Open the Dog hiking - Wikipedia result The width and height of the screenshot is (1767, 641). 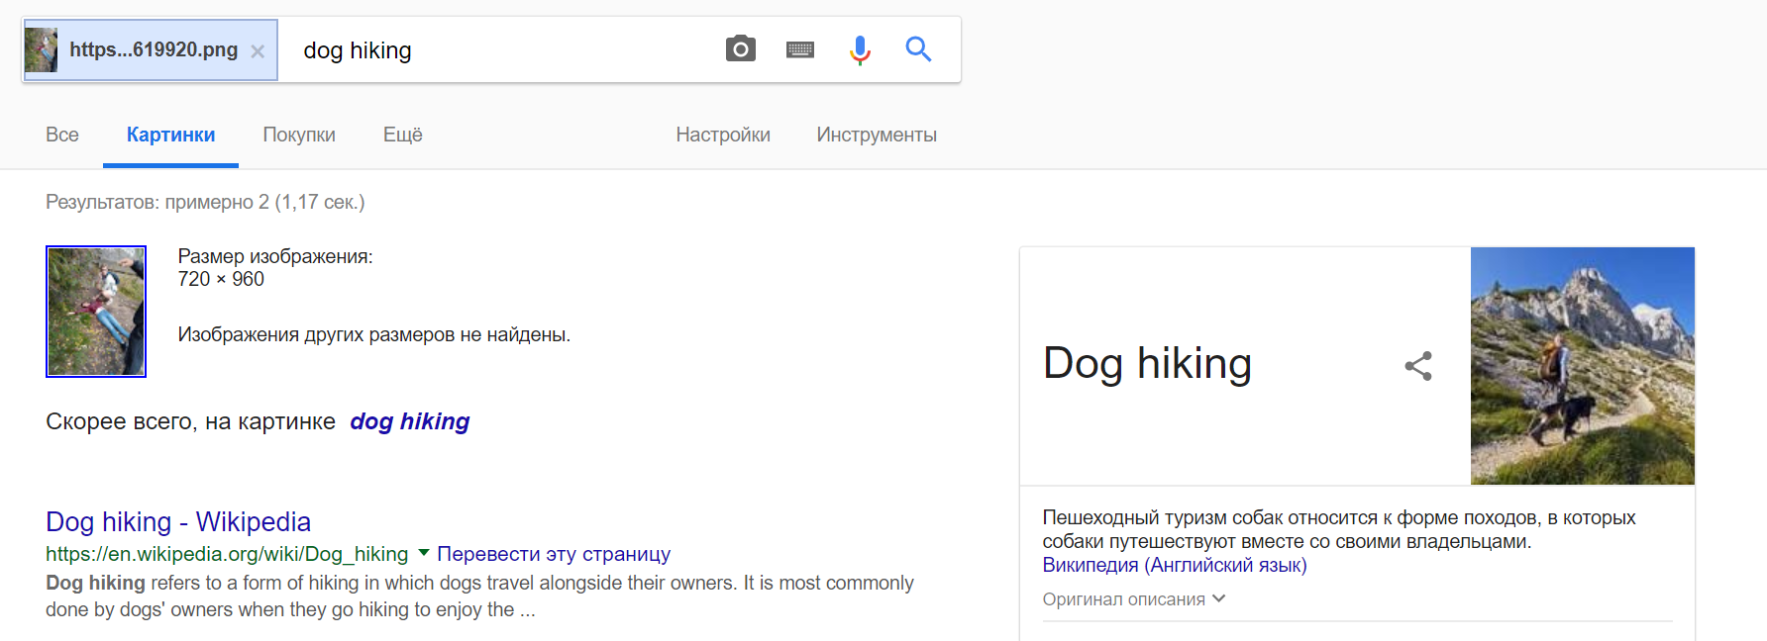pos(178,521)
